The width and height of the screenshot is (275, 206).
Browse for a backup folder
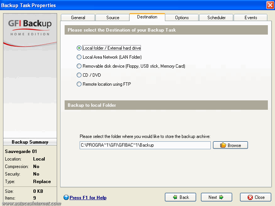click(x=230, y=145)
